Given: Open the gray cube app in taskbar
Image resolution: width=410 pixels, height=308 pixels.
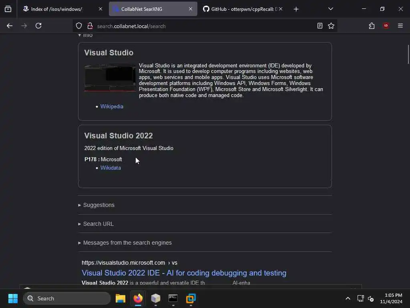Looking at the screenshot, I should (156, 298).
